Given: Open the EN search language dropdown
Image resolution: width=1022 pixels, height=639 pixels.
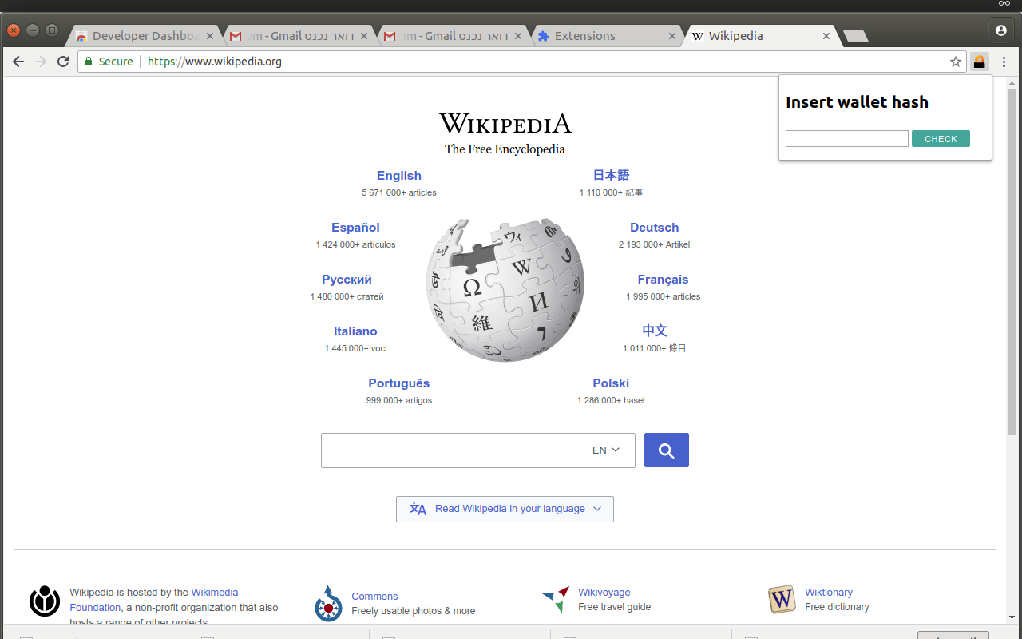Looking at the screenshot, I should click(x=606, y=450).
